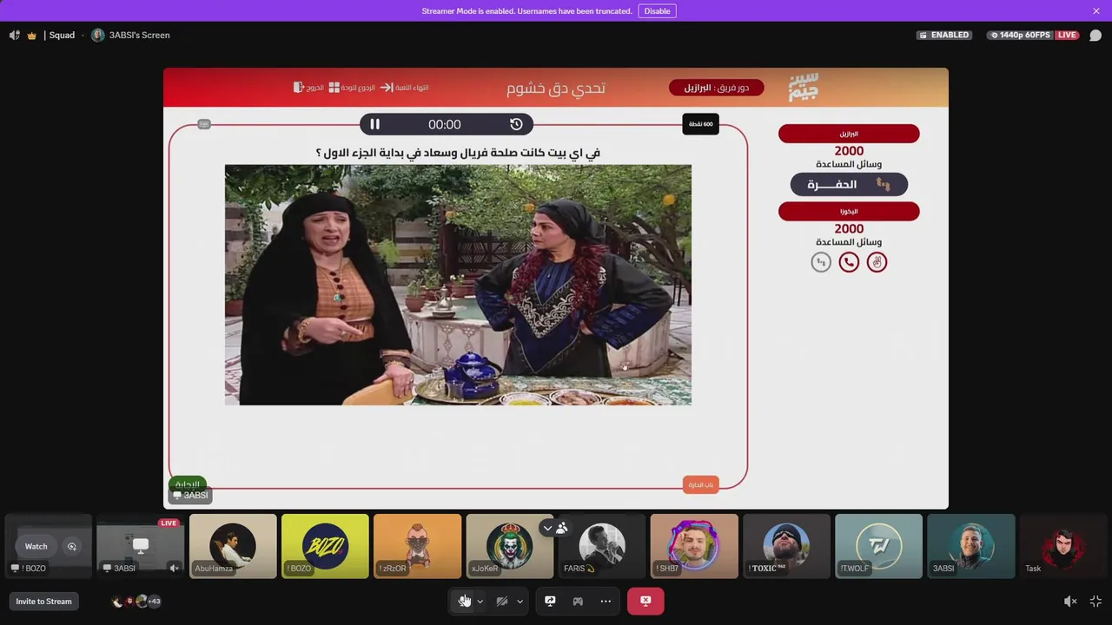Open the more options ellipsis
Viewport: 1112px width, 625px height.
pyautogui.click(x=606, y=601)
